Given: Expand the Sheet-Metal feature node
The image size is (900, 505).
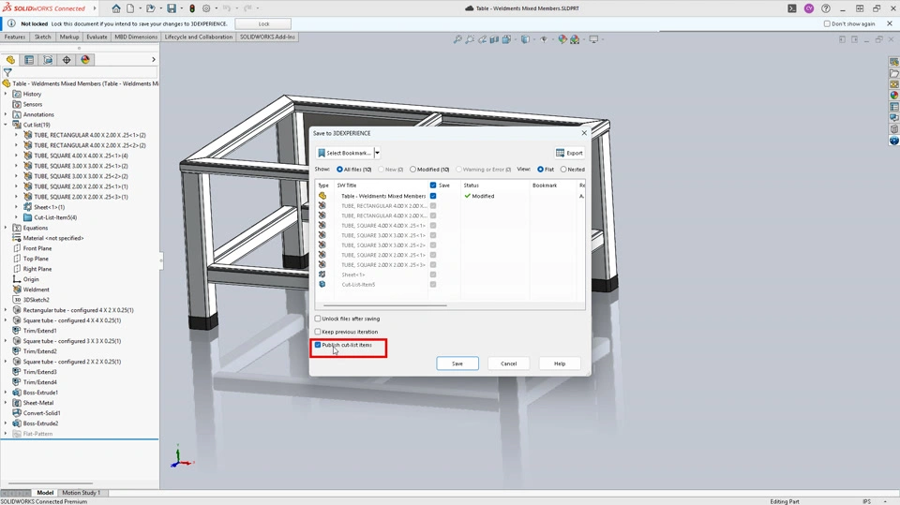Looking at the screenshot, I should pyautogui.click(x=6, y=402).
